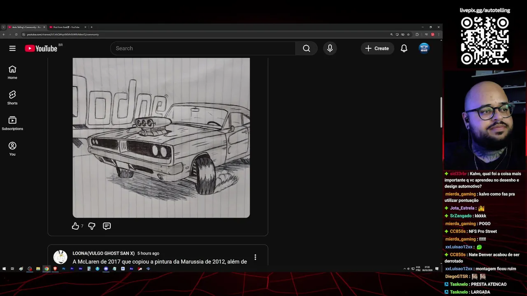Click sid33rbr username in chat
Viewport: 527px width, 296px height.
click(458, 174)
